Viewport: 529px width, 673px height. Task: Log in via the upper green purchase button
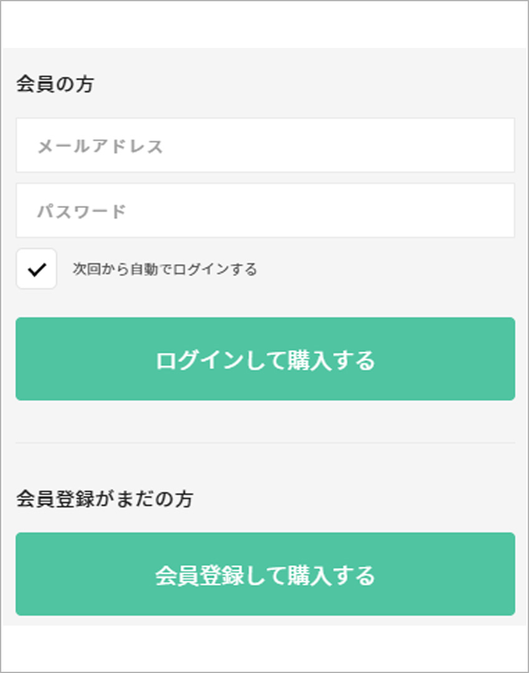[265, 359]
